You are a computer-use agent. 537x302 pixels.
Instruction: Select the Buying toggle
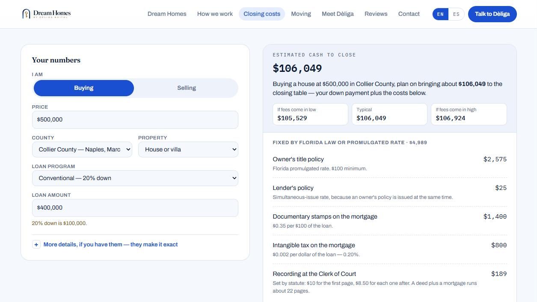tap(84, 88)
